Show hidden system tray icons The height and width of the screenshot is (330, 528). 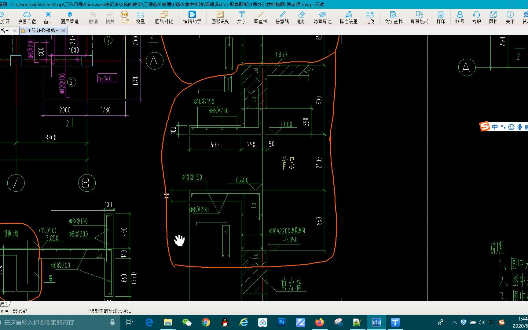(x=454, y=322)
